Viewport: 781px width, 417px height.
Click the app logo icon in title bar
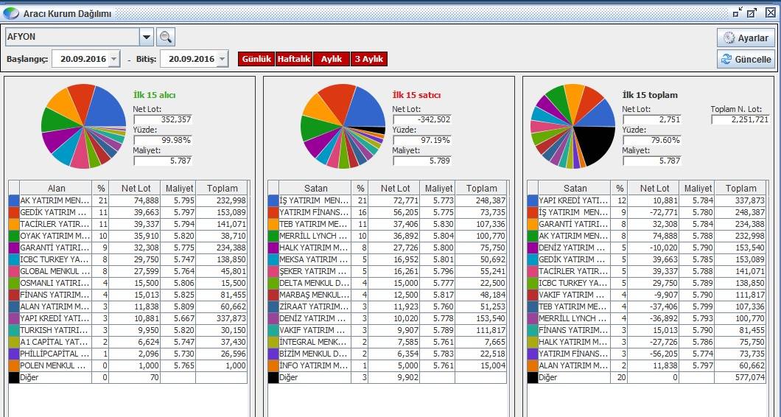click(x=11, y=13)
